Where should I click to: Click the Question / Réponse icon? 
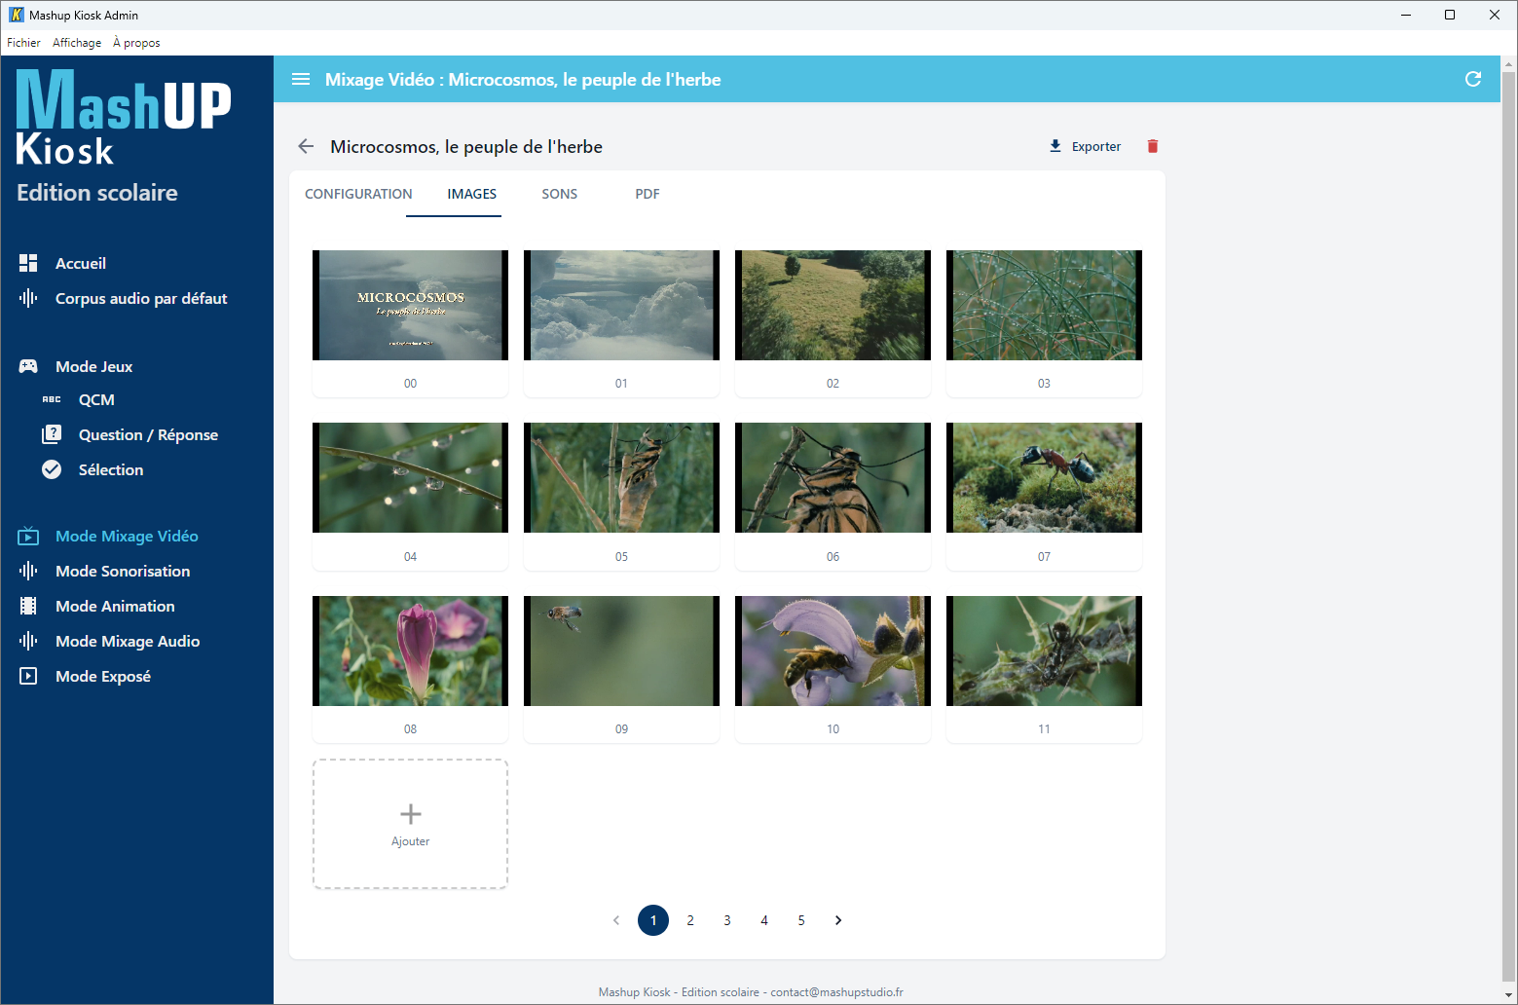tap(52, 434)
